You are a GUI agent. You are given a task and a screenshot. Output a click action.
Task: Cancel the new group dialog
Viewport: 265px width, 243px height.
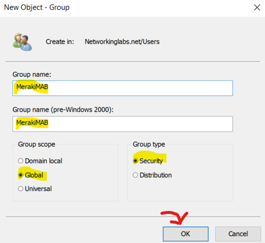click(238, 234)
